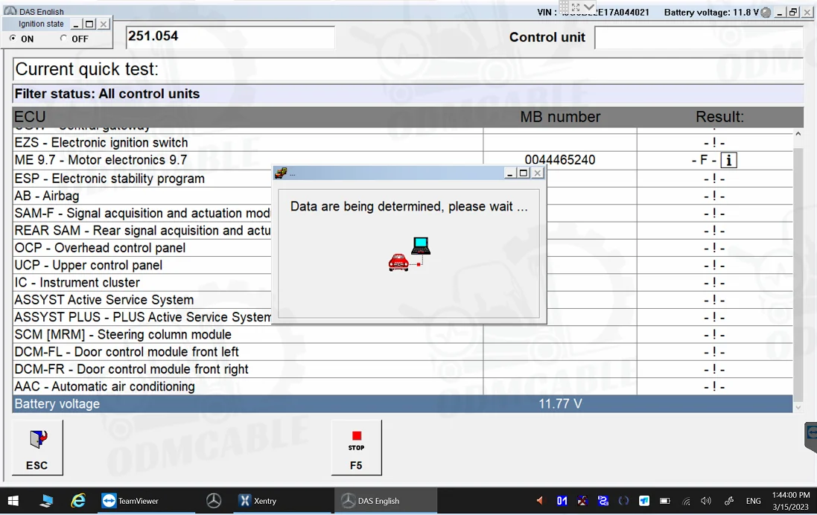This screenshot has width=817, height=515.
Task: Switch to Xentry in the taskbar
Action: (257, 501)
